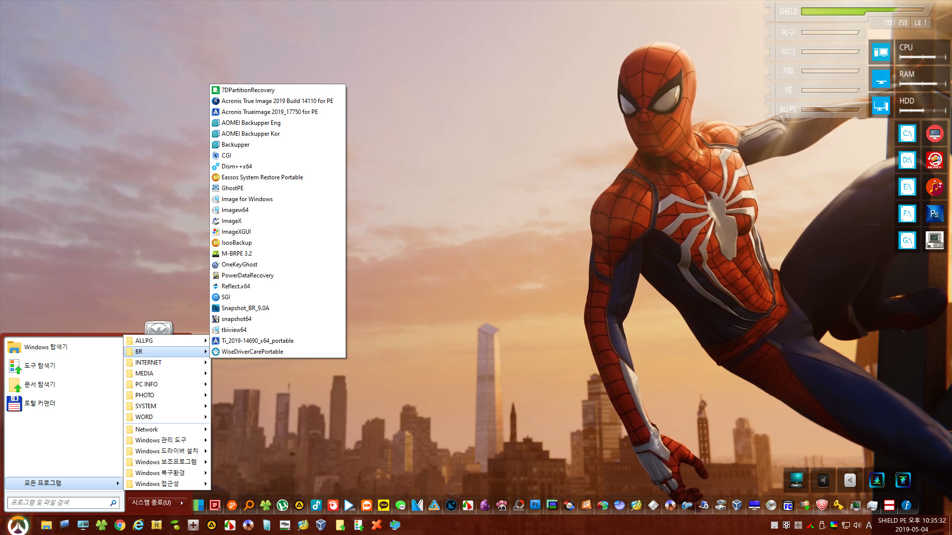Expand the ALLPG folder submenu
This screenshot has height=535, width=952.
167,340
